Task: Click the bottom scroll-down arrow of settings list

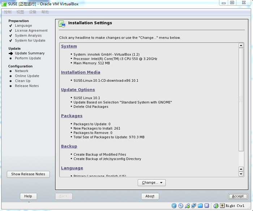Action: click(x=241, y=174)
